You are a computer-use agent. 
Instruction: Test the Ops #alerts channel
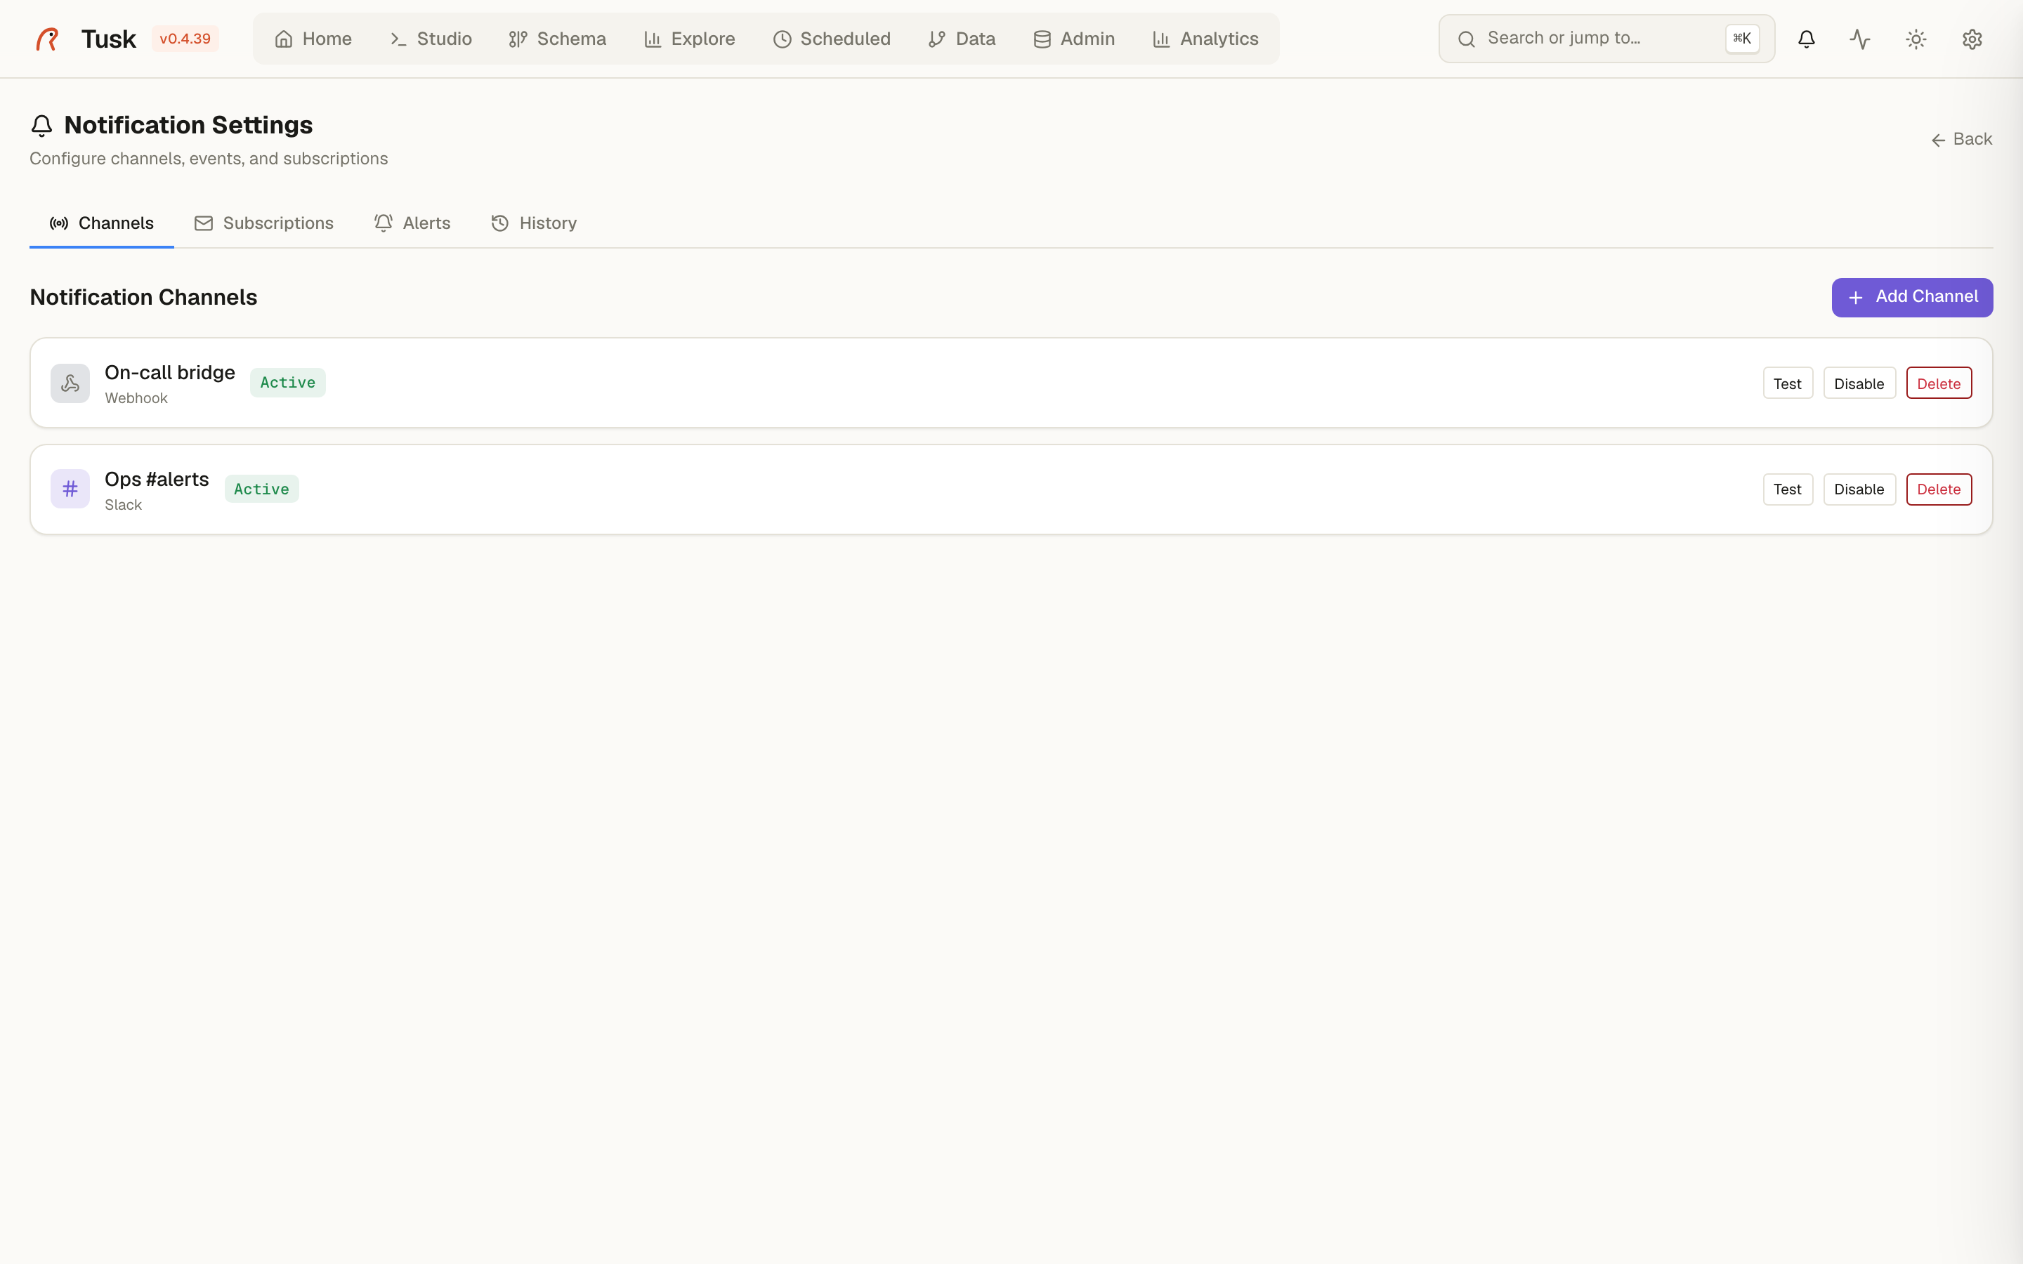pyautogui.click(x=1787, y=490)
